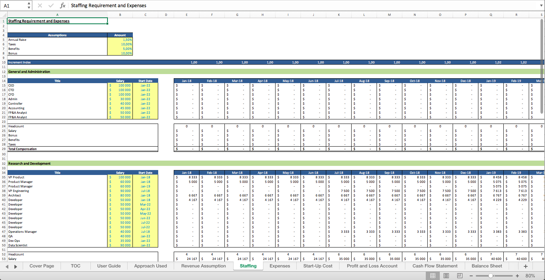
Task: Select 'General and Administration' section header
Action: pos(57,72)
